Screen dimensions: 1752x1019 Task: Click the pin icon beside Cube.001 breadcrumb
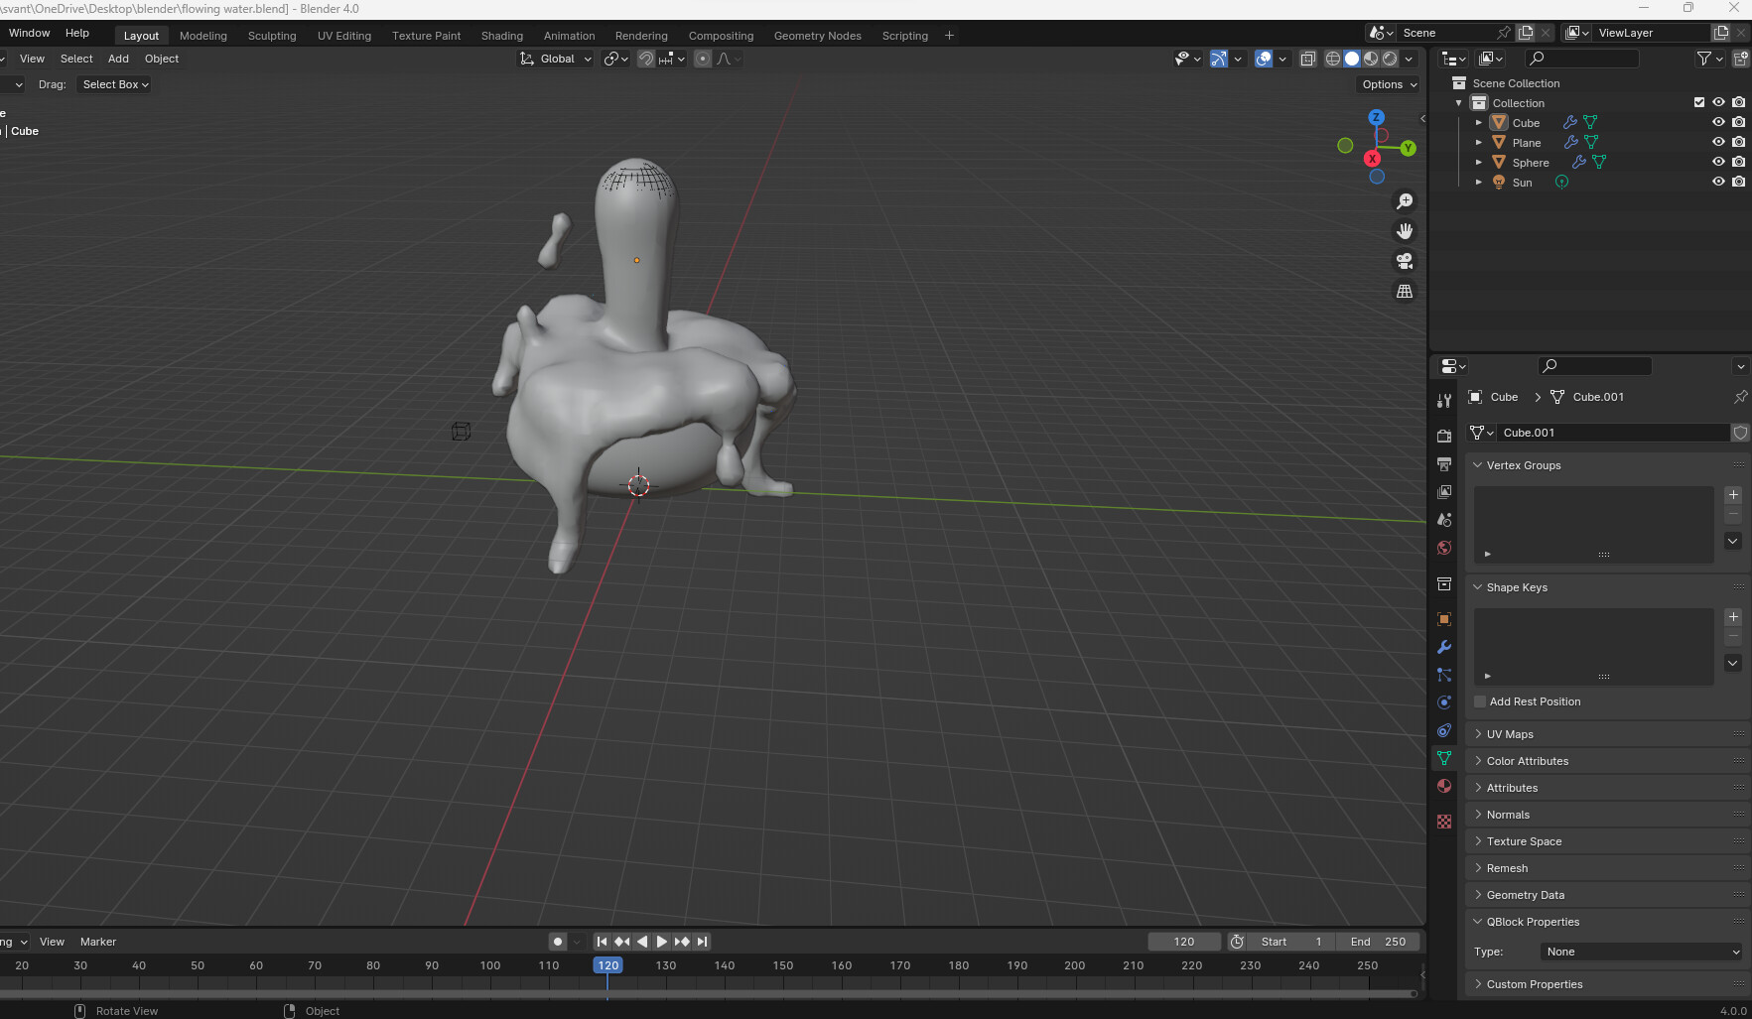[1740, 397]
